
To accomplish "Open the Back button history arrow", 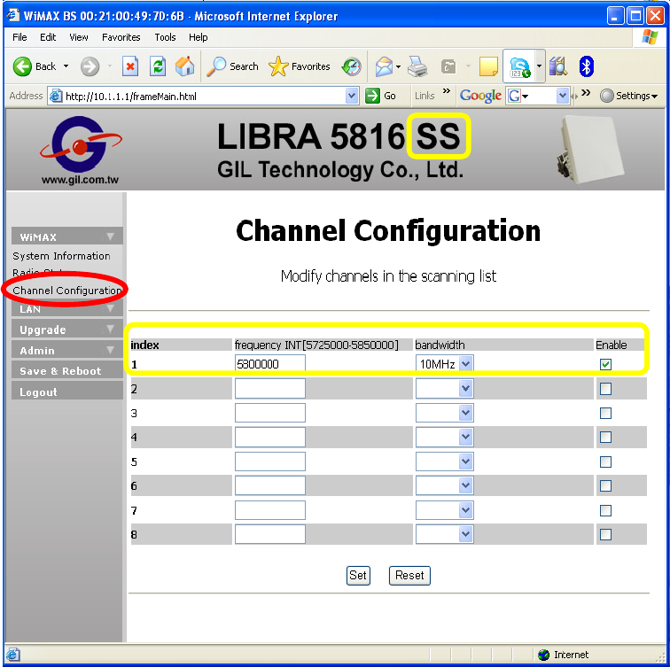I will click(x=66, y=66).
